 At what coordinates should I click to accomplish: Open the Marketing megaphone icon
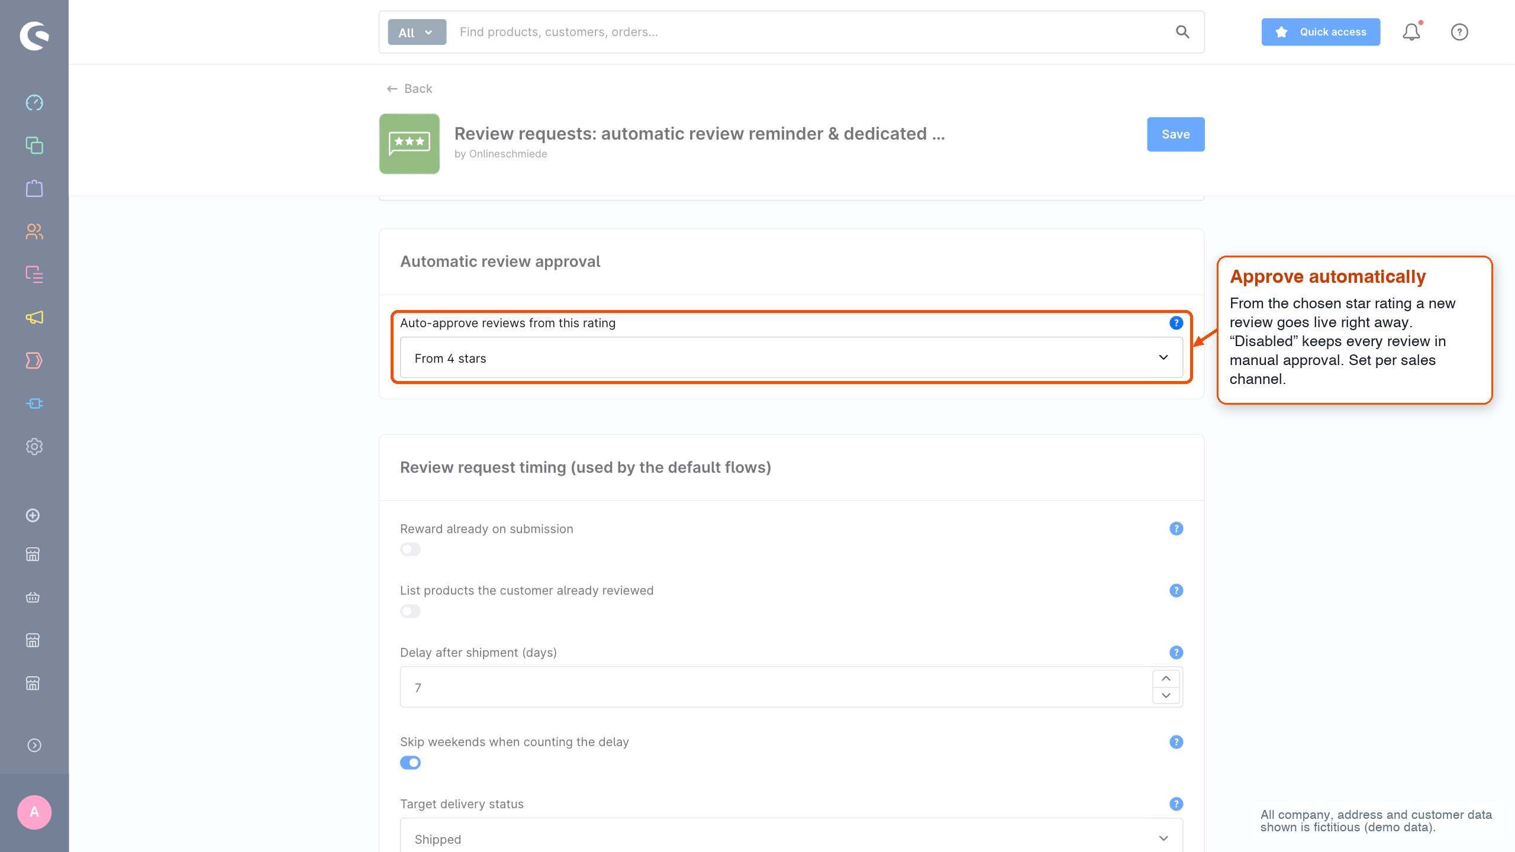pos(34,318)
